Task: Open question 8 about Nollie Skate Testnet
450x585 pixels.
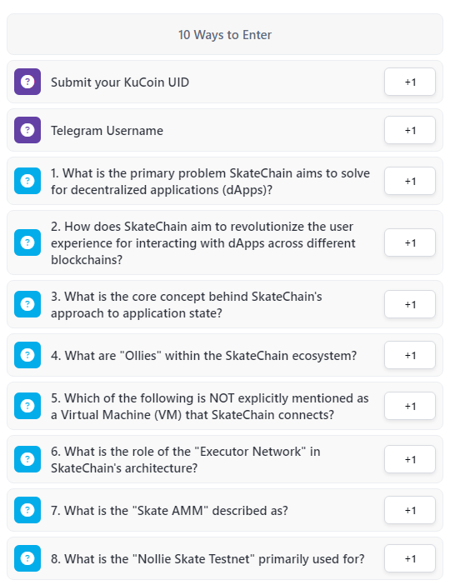Action: pyautogui.click(x=225, y=558)
